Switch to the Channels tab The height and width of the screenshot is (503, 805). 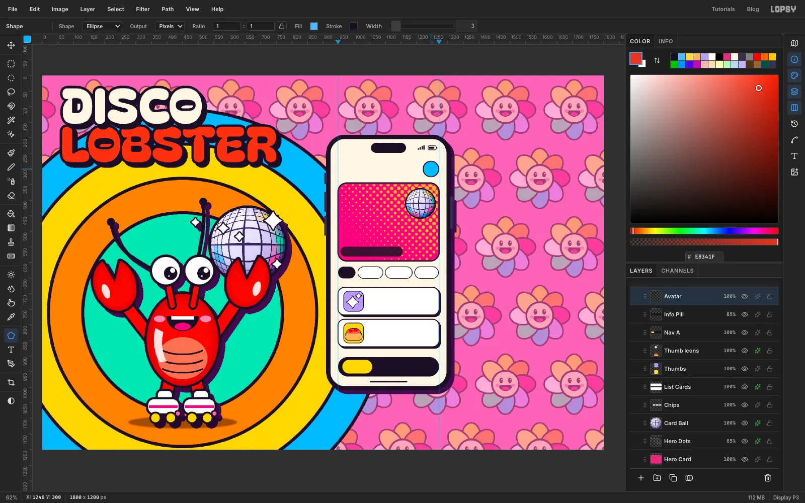coord(677,271)
